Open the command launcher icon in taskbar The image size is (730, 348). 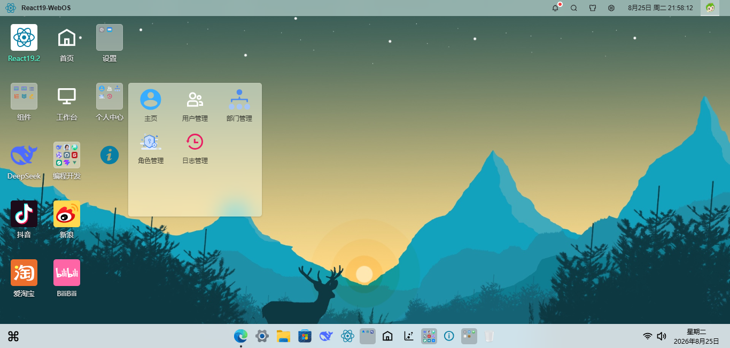click(13, 336)
